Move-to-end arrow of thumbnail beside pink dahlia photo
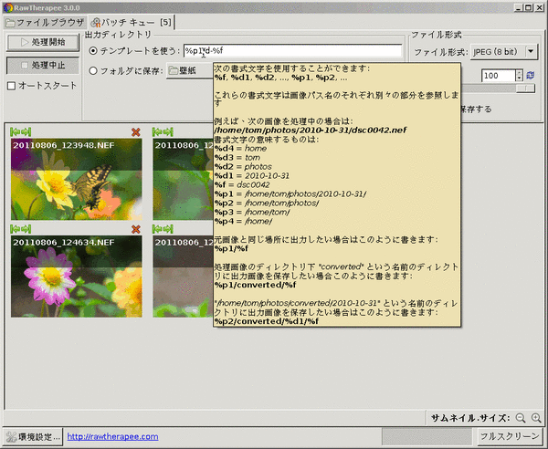Image resolution: width=548 pixels, height=449 pixels. 168,229
